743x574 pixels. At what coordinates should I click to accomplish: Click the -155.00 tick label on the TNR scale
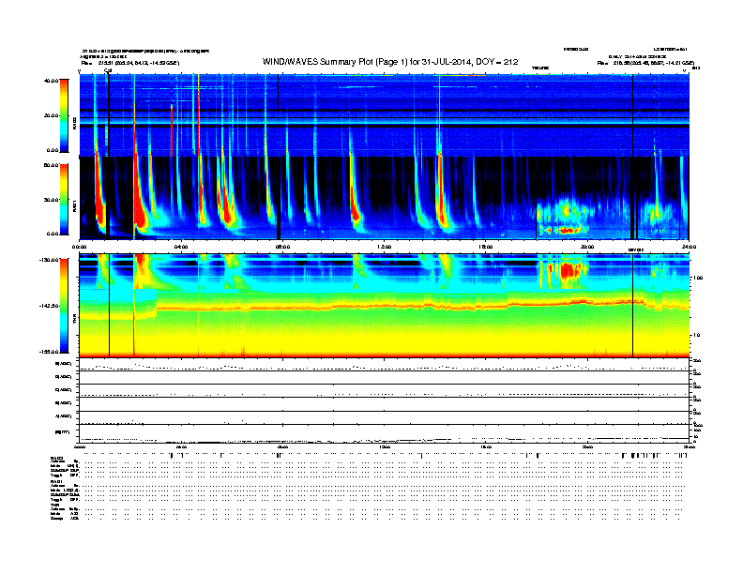[49, 352]
